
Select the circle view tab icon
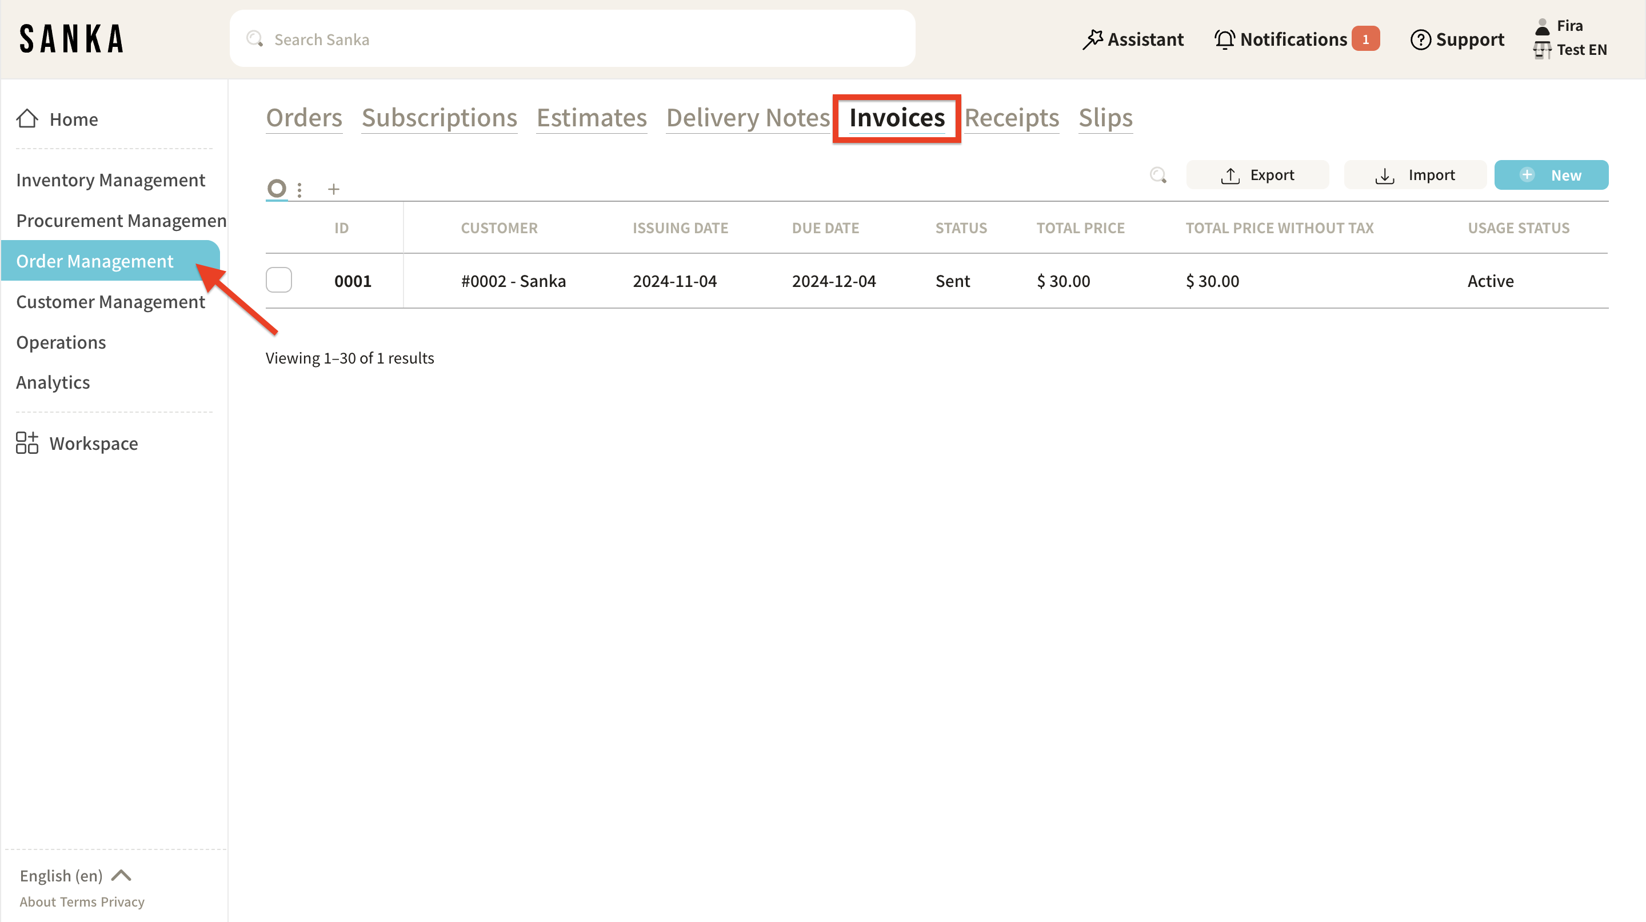pyautogui.click(x=276, y=189)
